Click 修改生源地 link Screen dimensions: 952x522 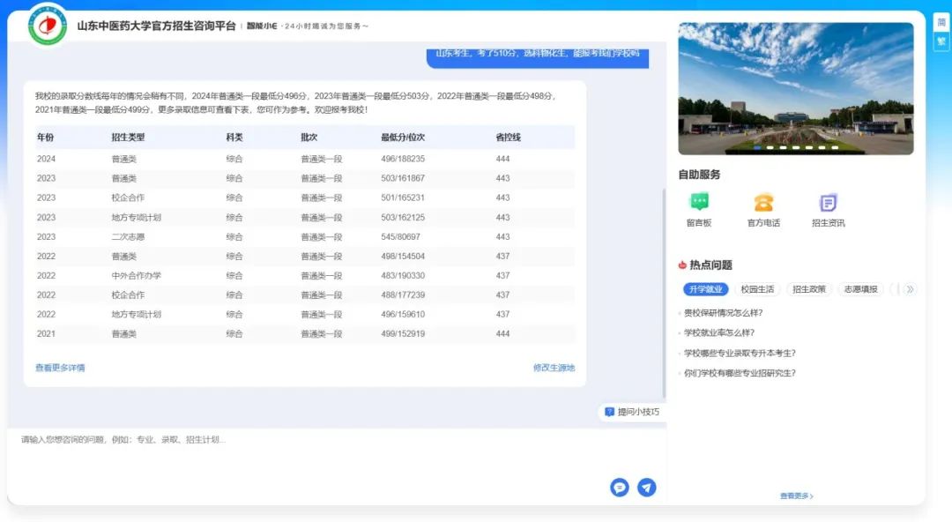(554, 368)
